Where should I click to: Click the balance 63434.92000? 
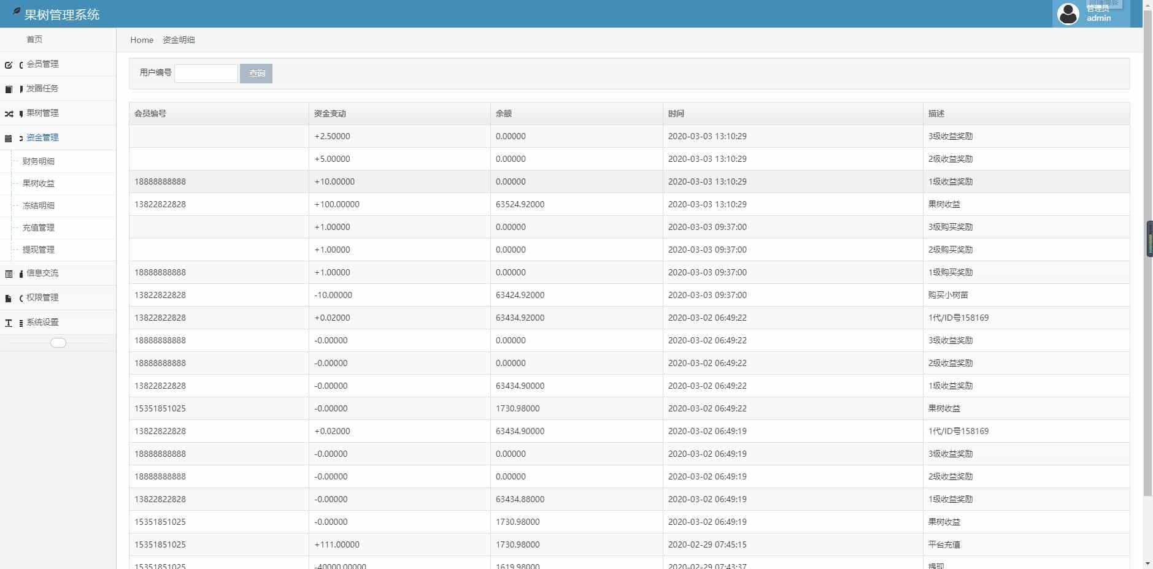520,318
